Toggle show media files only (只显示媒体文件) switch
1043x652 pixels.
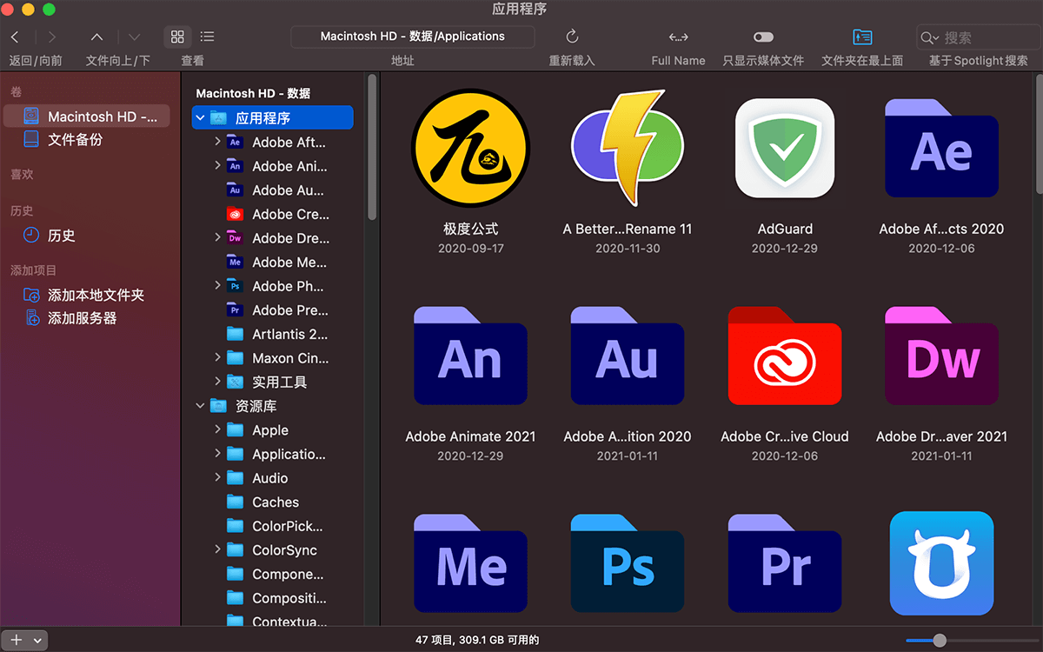pyautogui.click(x=763, y=37)
